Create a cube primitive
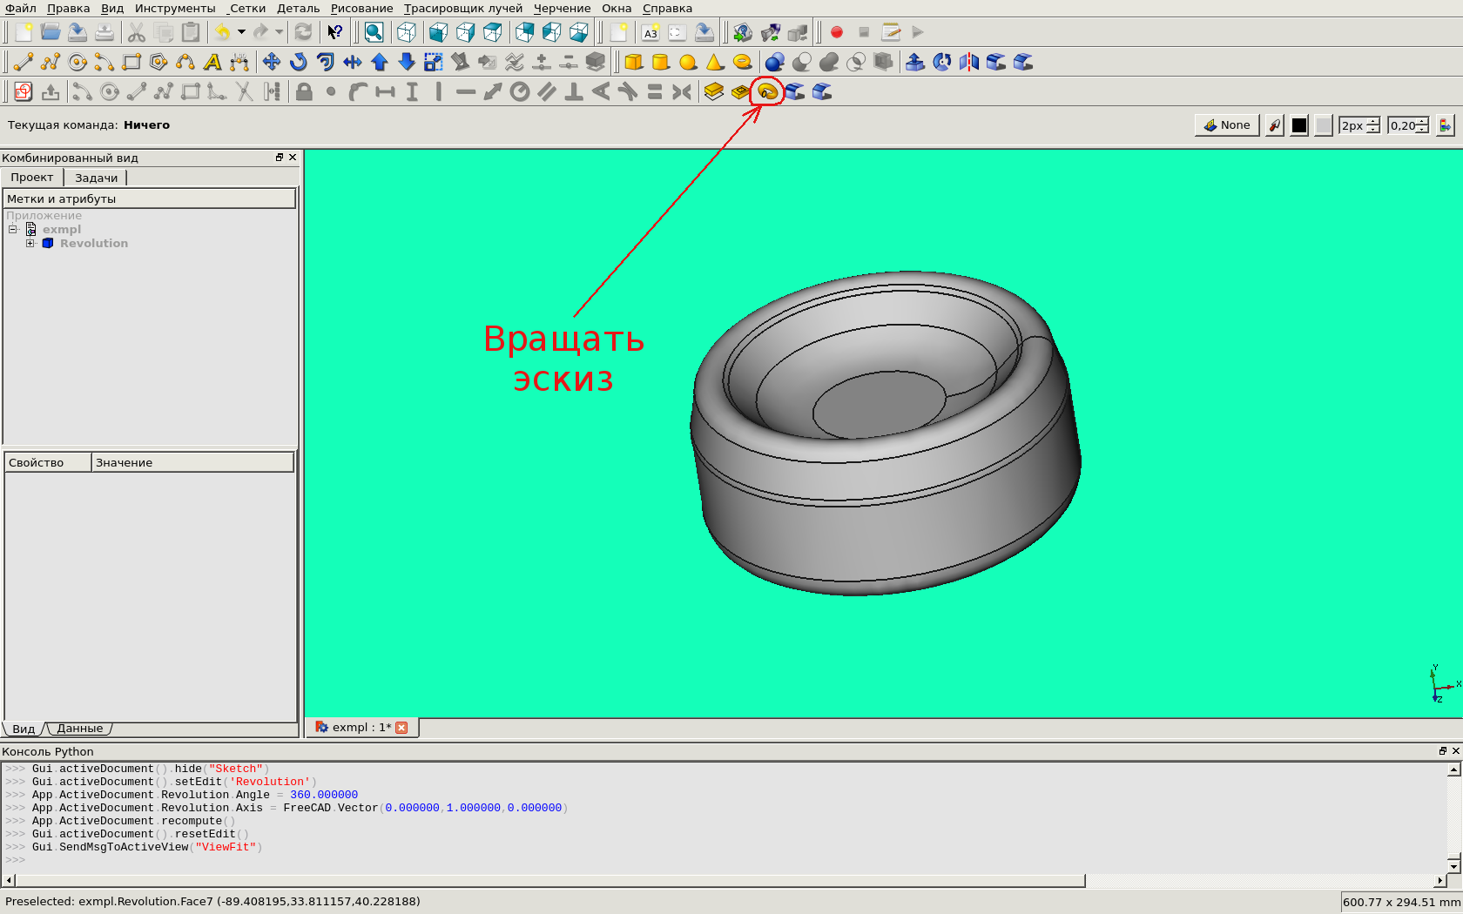 click(x=634, y=62)
